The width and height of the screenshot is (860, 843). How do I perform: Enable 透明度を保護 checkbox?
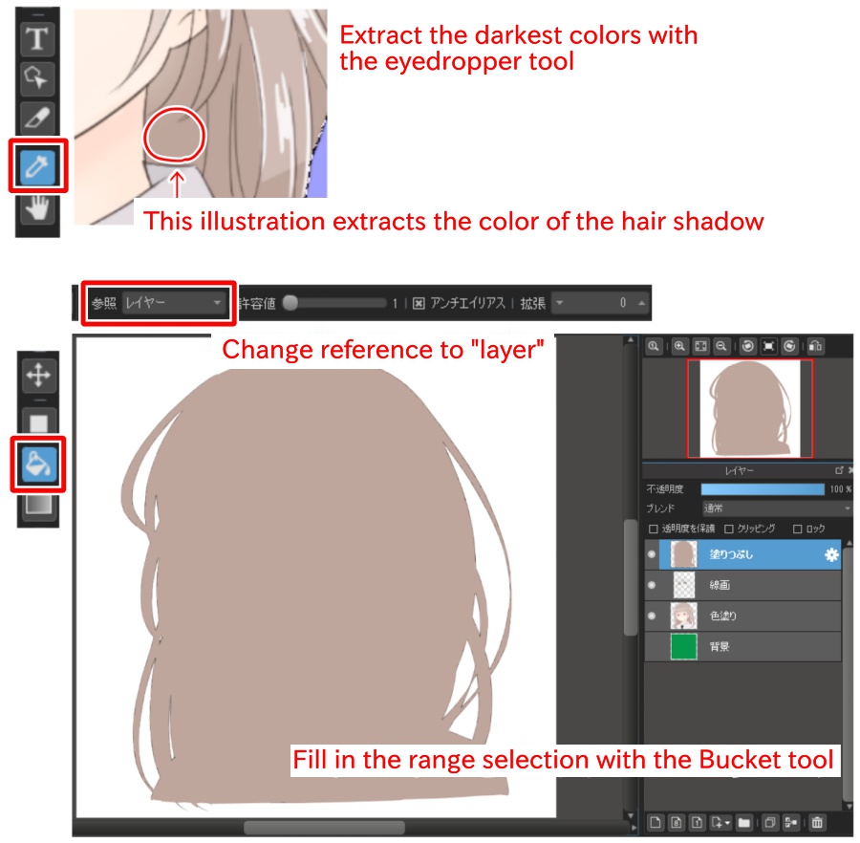point(654,529)
